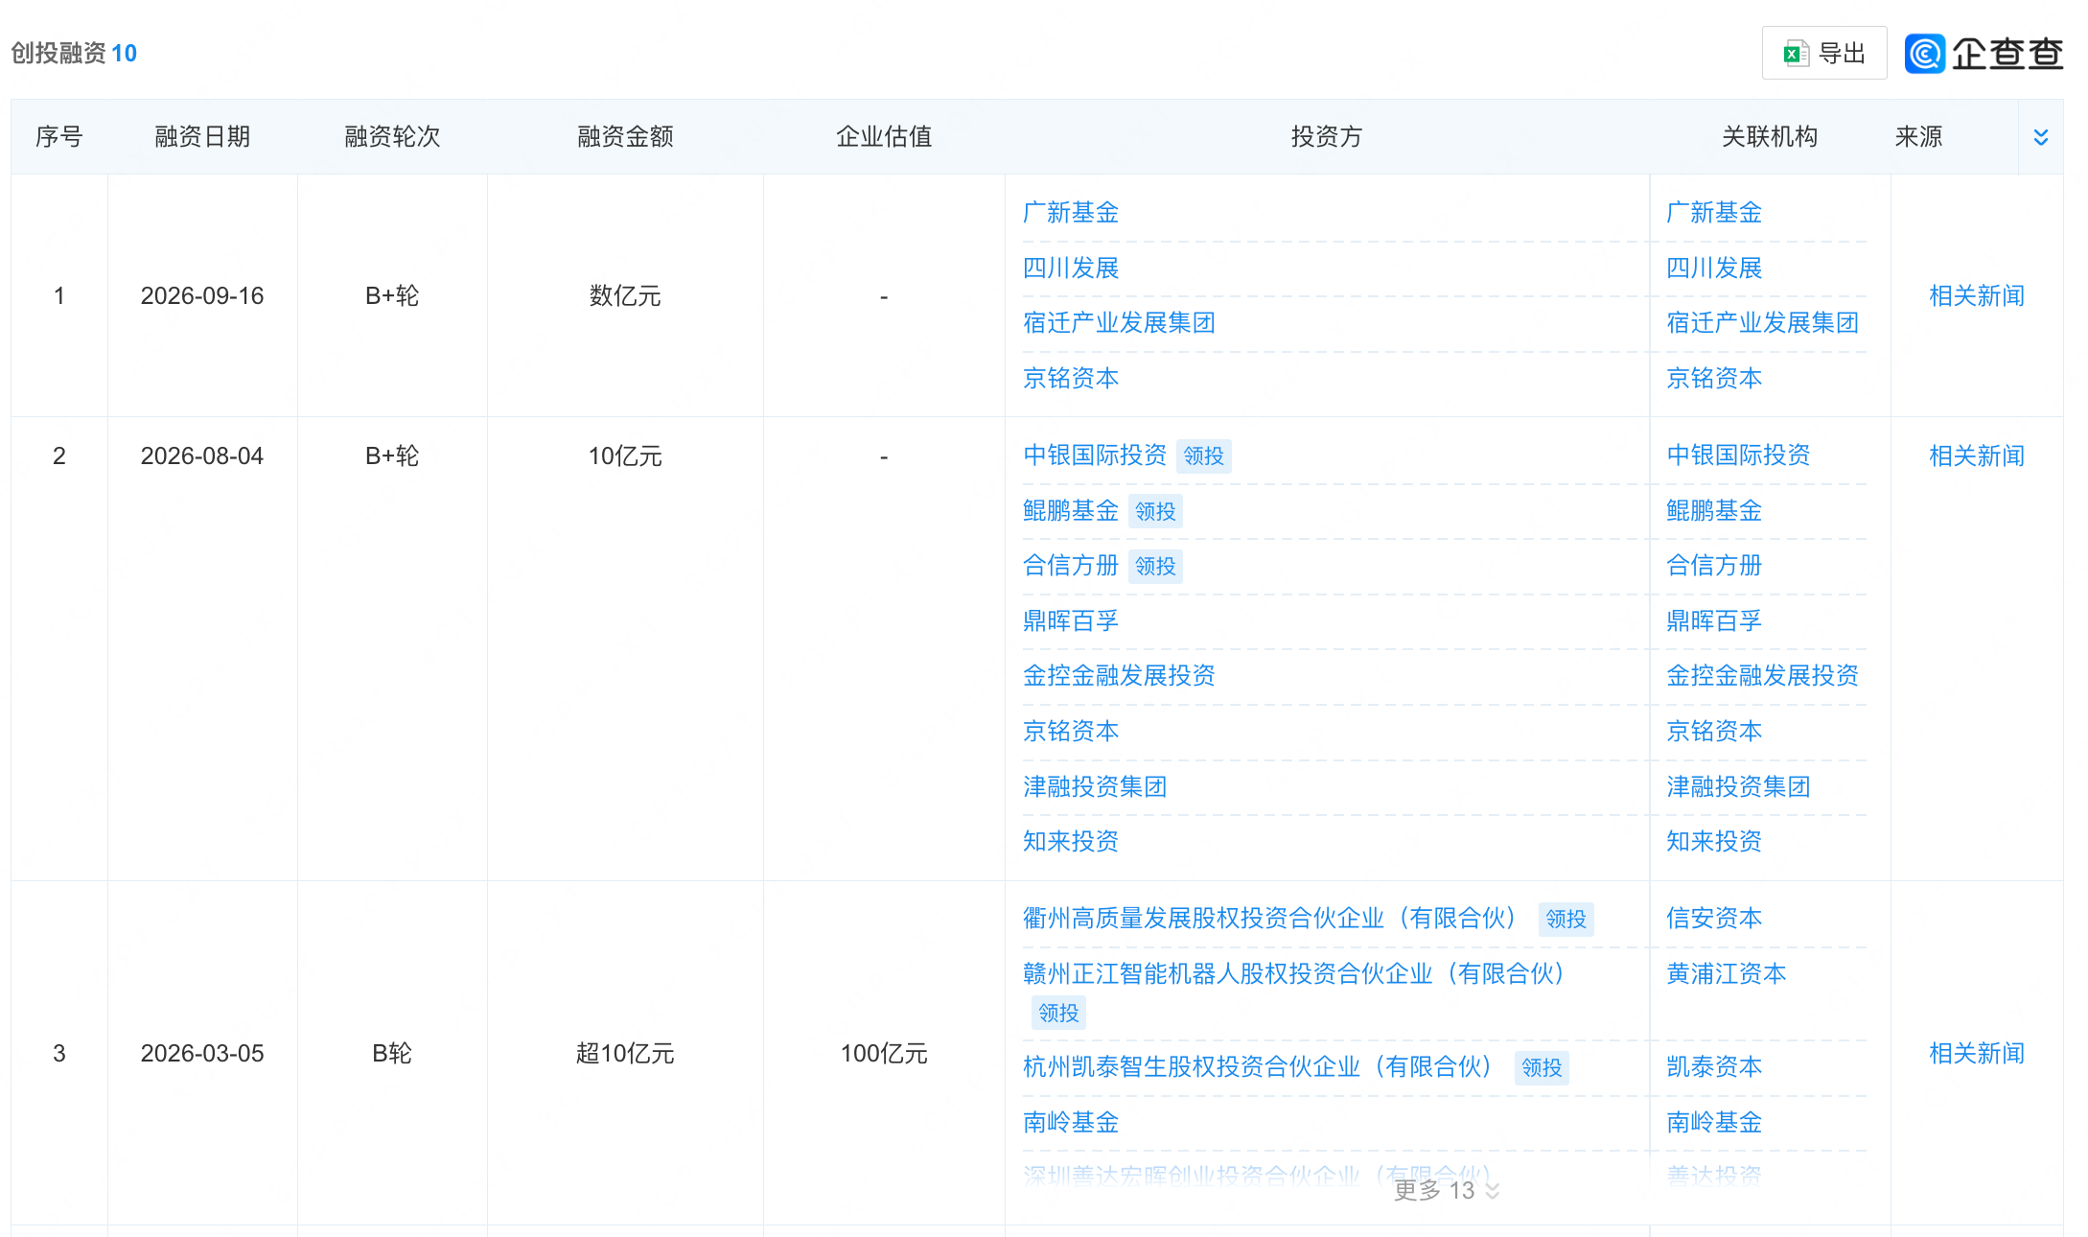Open investor 宿迁产业发展集团 in 投资方 column
This screenshot has width=2088, height=1237.
tap(1119, 322)
